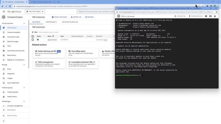Open Monitor VMs card
The image size is (221, 124).
pos(107,53)
